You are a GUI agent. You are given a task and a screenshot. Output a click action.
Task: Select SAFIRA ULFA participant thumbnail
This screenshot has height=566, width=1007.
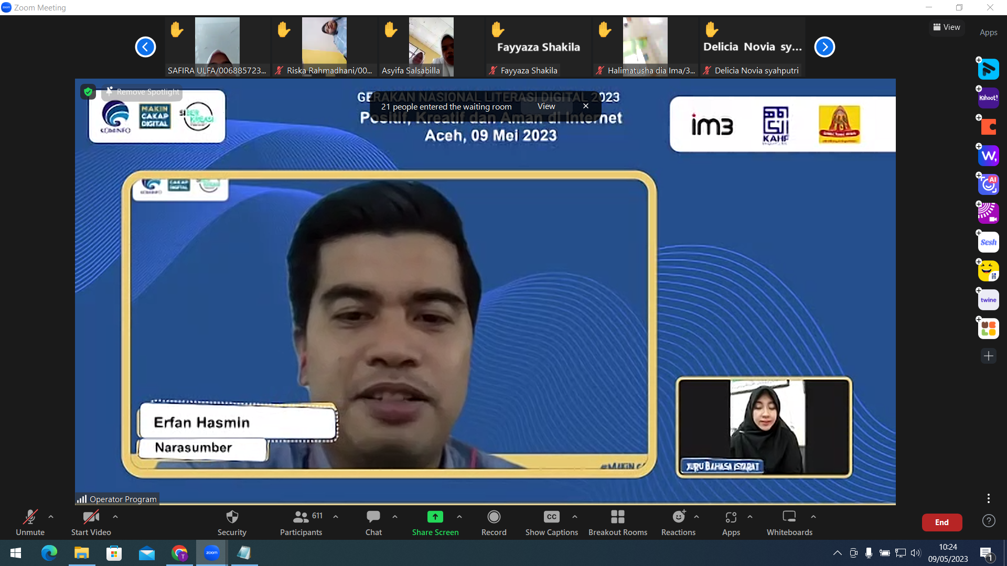217,47
